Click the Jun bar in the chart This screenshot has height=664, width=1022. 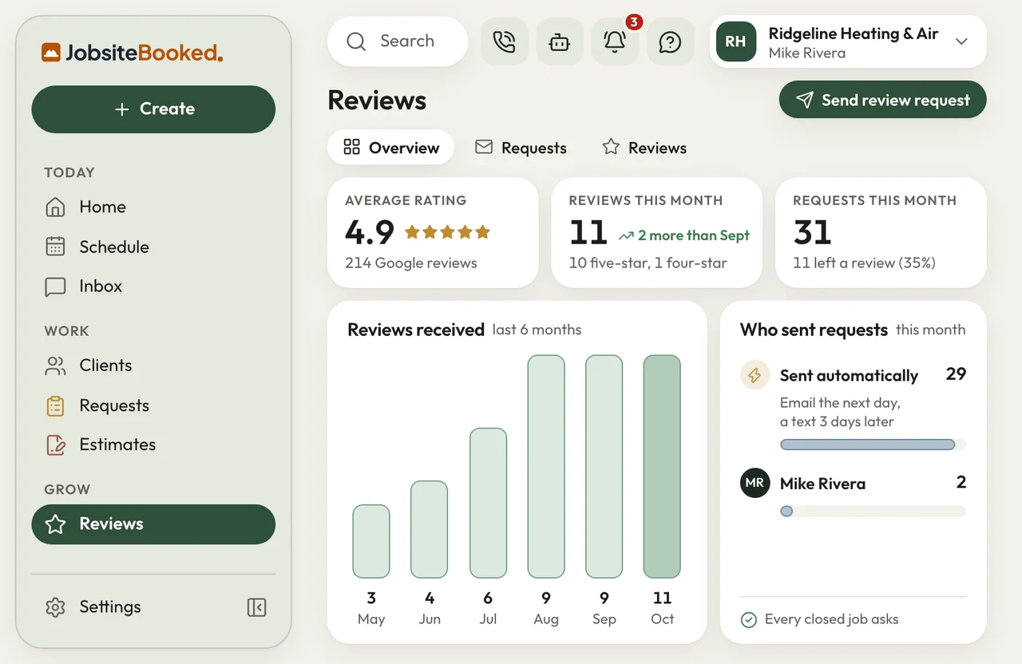[x=430, y=529]
